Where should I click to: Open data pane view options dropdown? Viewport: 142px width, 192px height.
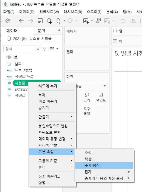(57, 49)
